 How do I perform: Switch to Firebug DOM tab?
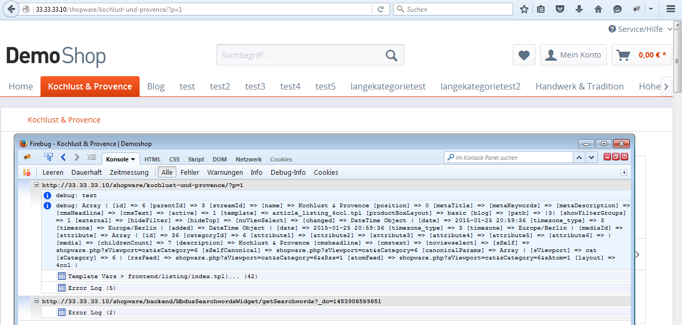pyautogui.click(x=220, y=159)
